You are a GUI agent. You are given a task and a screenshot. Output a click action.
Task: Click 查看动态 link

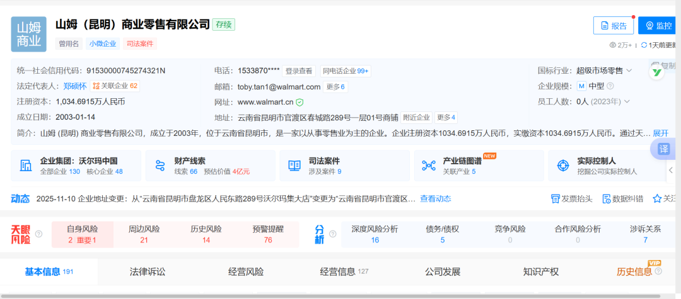pyautogui.click(x=436, y=198)
